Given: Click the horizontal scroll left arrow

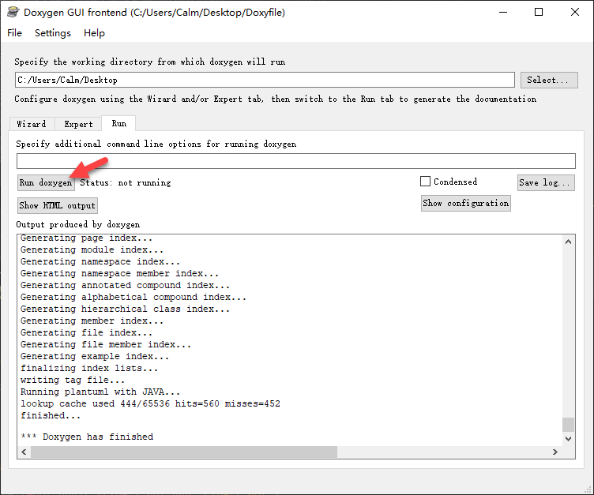Looking at the screenshot, I should click(x=24, y=452).
